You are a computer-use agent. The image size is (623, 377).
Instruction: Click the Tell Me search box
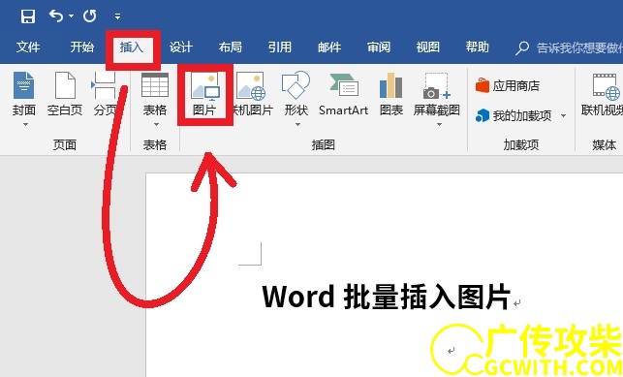point(569,47)
